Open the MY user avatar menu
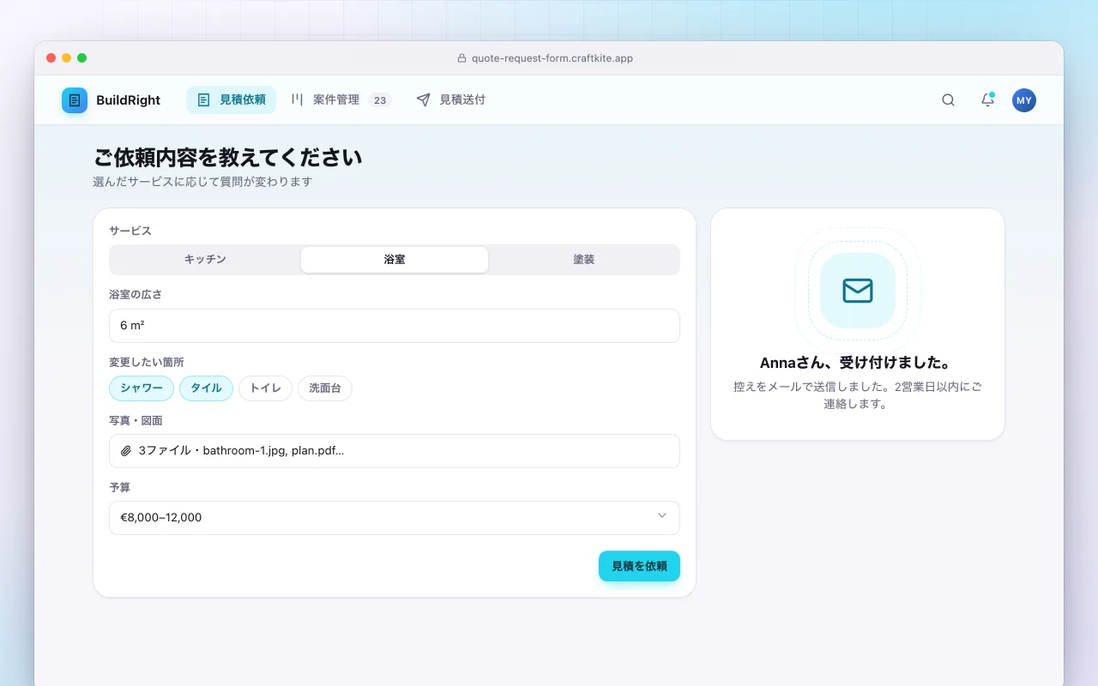 point(1024,100)
